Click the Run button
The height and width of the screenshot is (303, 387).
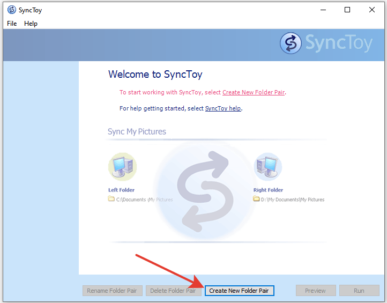pyautogui.click(x=359, y=291)
